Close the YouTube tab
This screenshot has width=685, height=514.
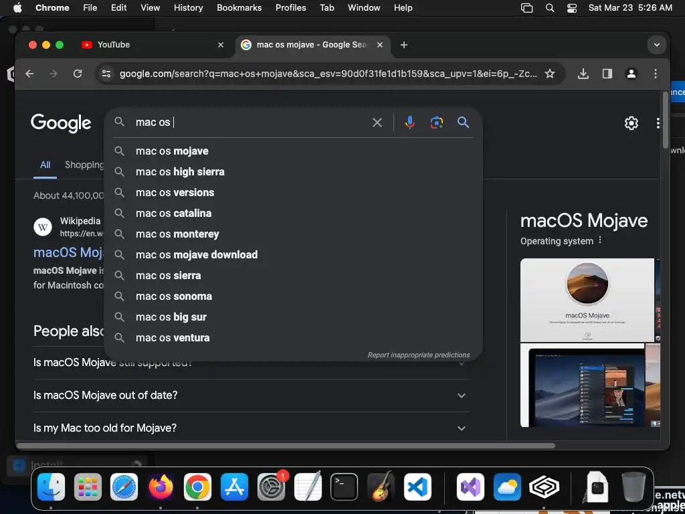click(221, 45)
